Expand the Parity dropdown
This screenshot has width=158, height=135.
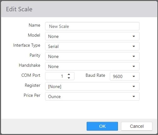[x=92, y=56]
